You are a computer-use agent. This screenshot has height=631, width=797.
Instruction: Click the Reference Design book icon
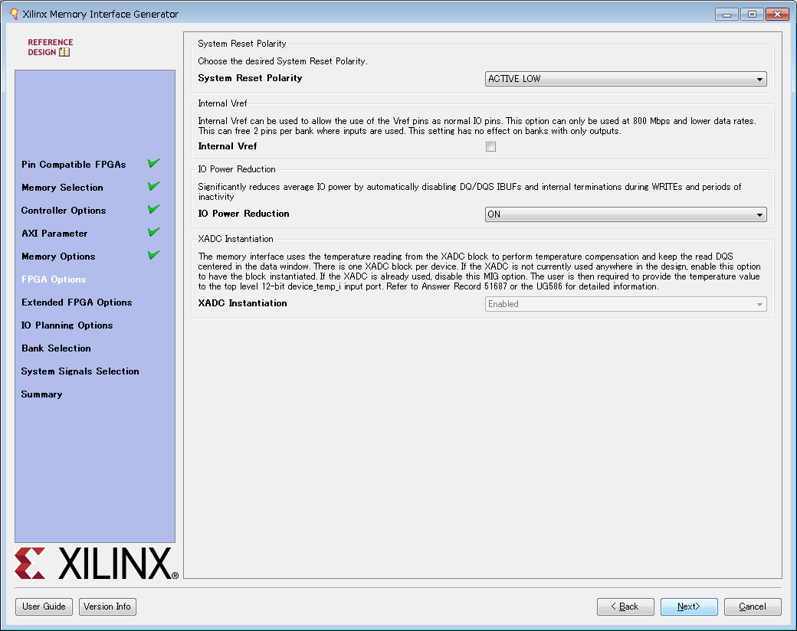64,52
